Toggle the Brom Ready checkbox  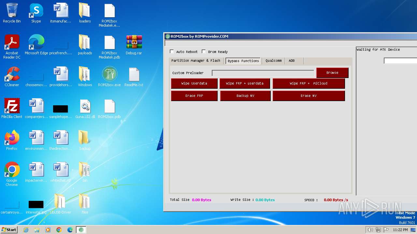tap(204, 51)
